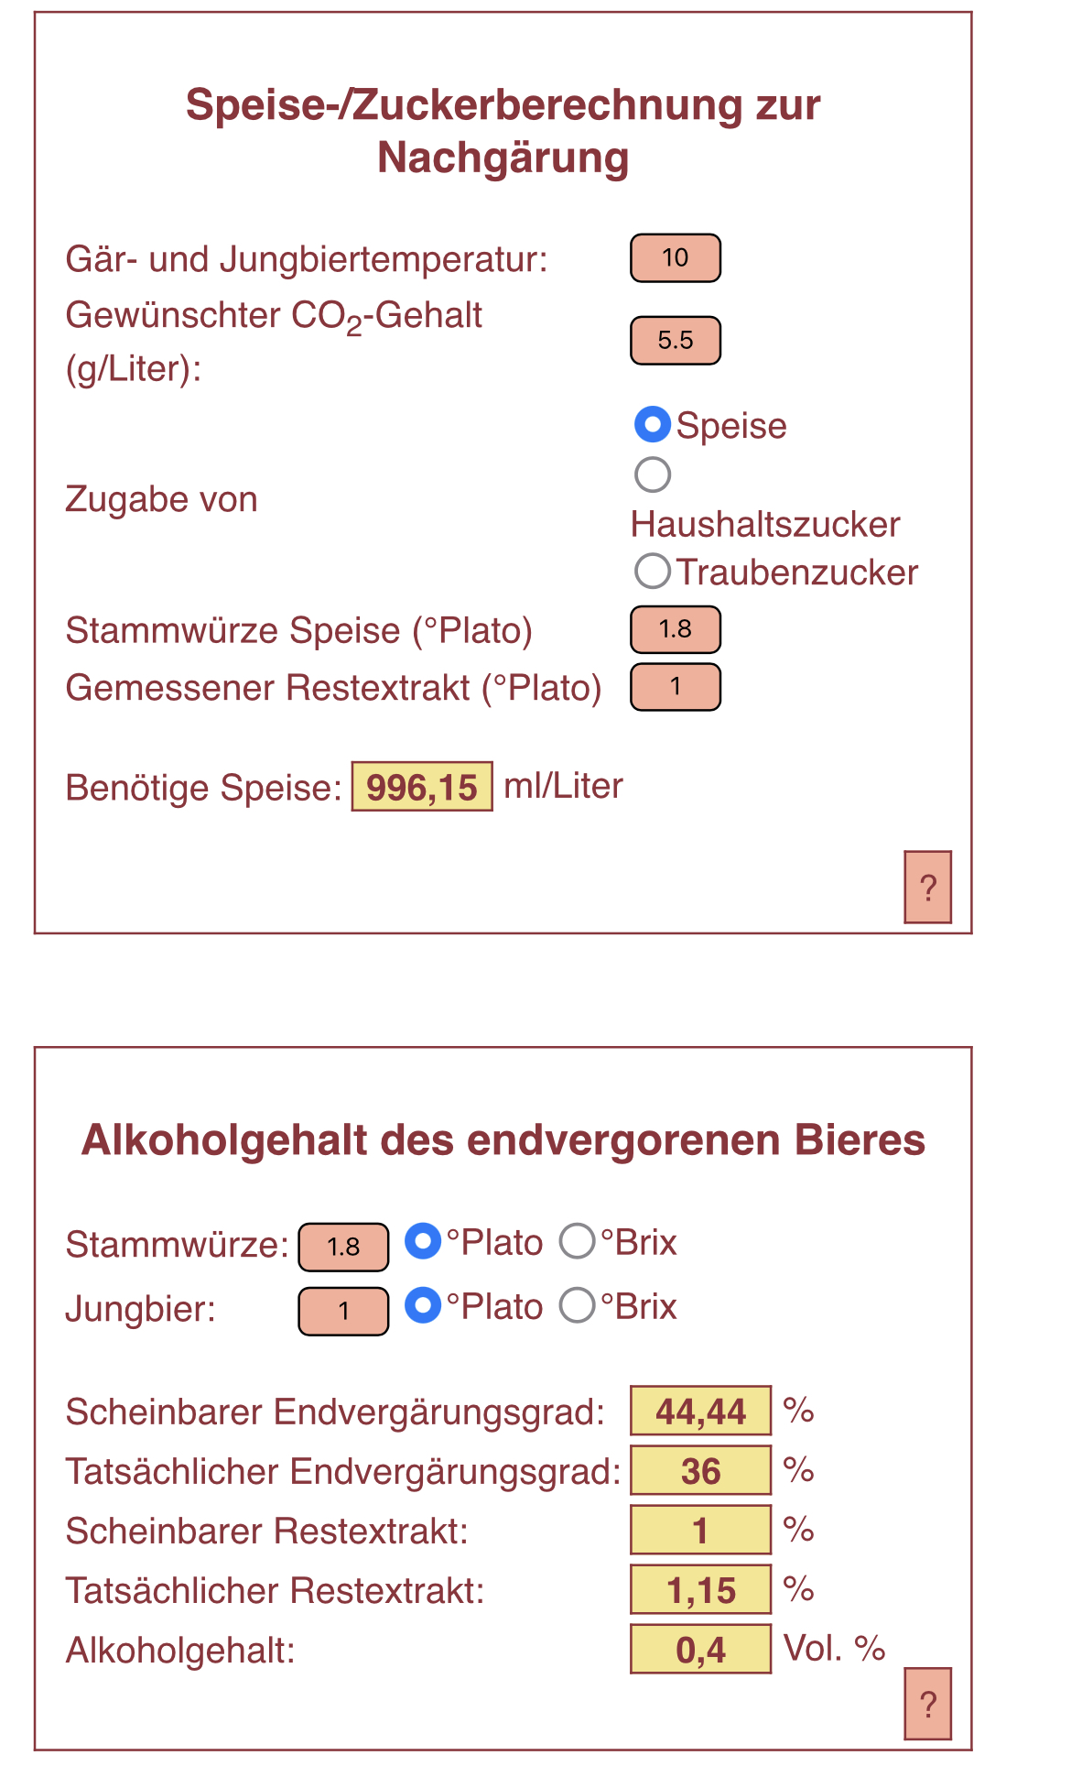Open help for the Nachgärung calculator
The image size is (1071, 1766).
[927, 887]
